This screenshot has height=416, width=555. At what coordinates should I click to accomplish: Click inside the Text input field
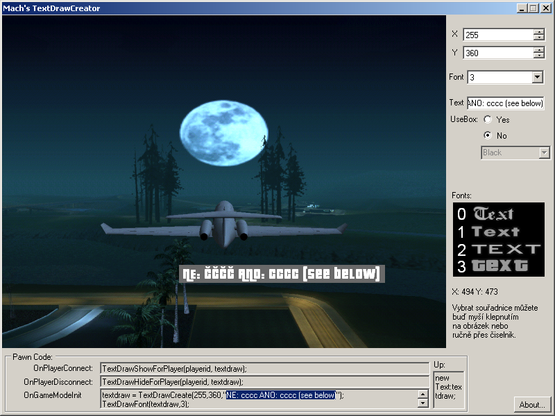[505, 103]
